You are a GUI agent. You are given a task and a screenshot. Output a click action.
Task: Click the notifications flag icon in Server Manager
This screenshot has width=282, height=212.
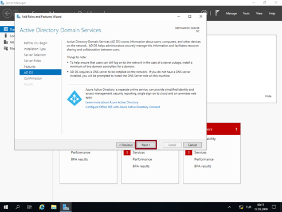tap(217, 13)
